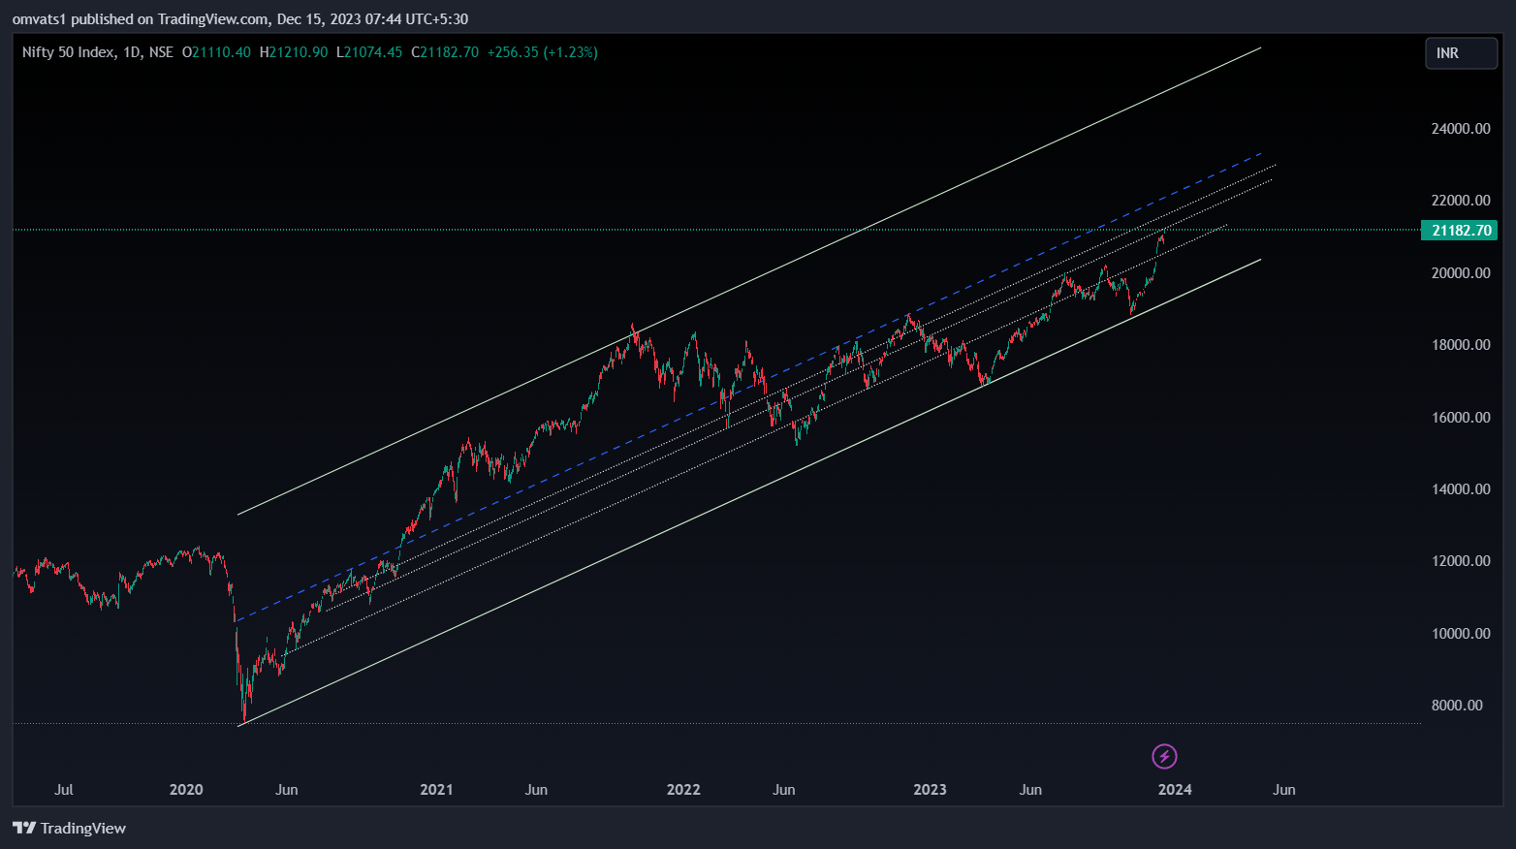This screenshot has height=849, width=1516.
Task: Click the 8000.00 price axis label
Action: [x=1457, y=706]
